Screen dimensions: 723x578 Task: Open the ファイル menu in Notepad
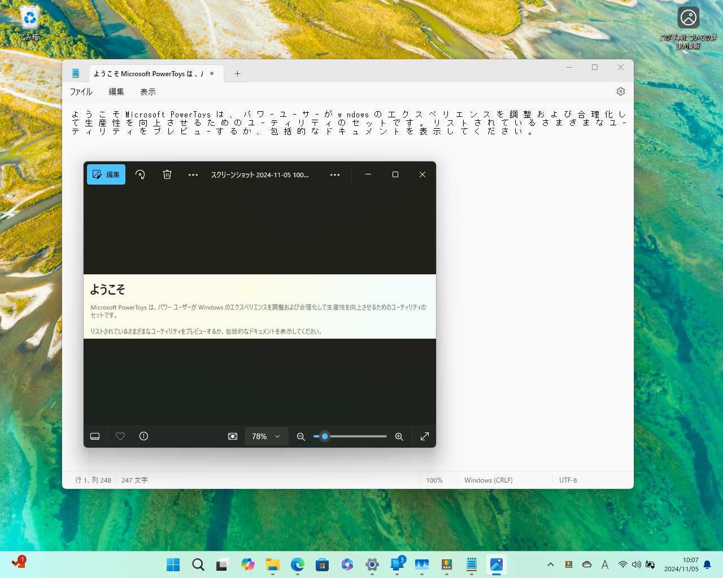click(x=81, y=92)
